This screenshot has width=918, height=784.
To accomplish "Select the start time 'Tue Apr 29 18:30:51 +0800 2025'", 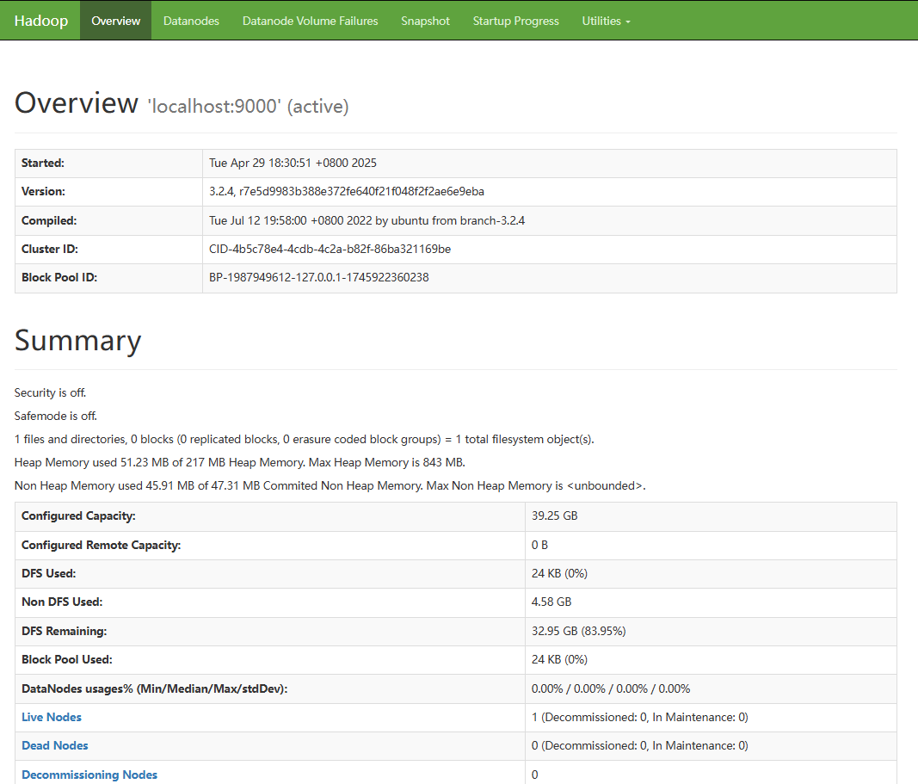I will coord(293,163).
